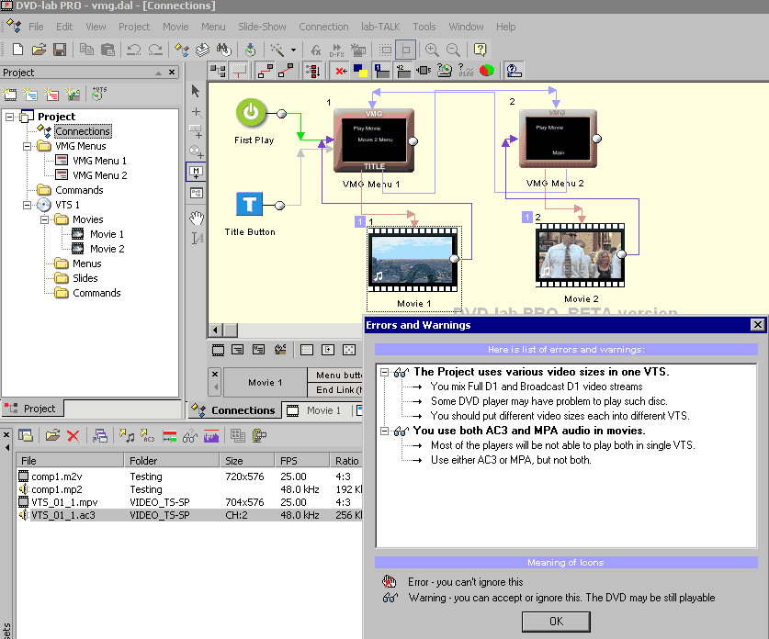Create a new project with the blank page icon
The height and width of the screenshot is (639, 769).
17,50
